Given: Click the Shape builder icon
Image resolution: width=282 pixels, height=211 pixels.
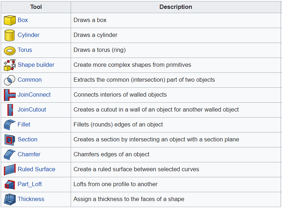Looking at the screenshot, I should [10, 65].
